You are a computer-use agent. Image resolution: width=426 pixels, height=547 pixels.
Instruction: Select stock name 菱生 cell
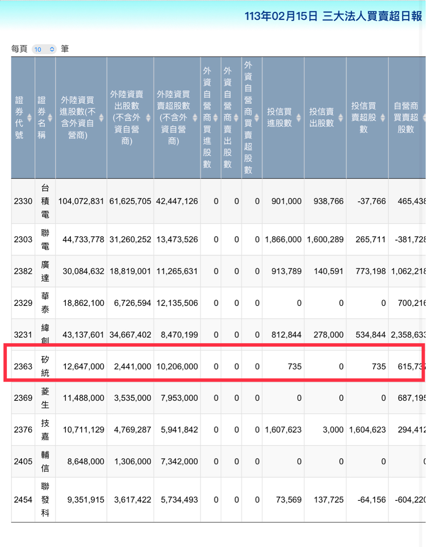tap(45, 398)
